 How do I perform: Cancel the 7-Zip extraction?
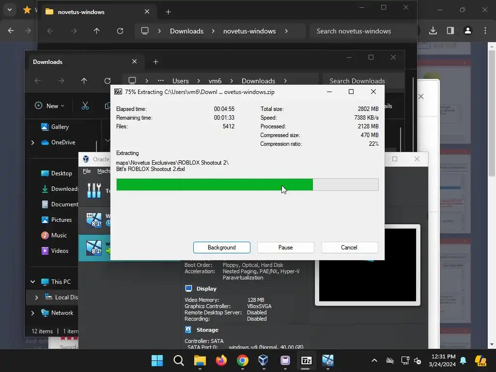(349, 248)
